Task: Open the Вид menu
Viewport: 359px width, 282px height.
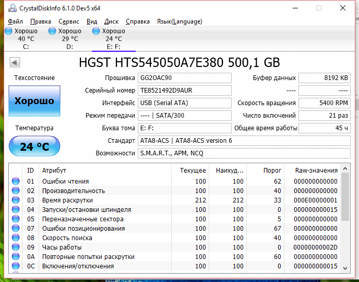Action: click(x=92, y=21)
